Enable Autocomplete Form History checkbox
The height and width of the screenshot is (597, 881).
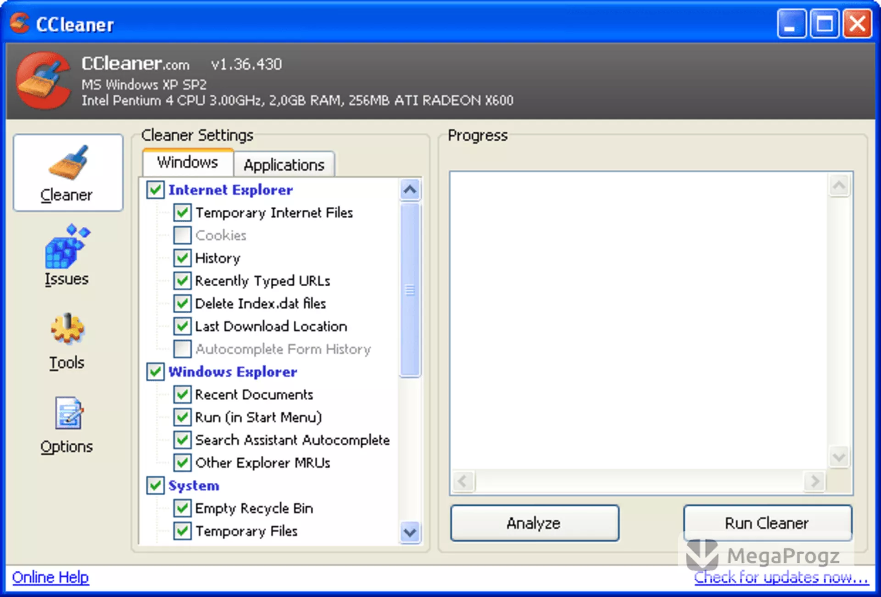tap(182, 349)
